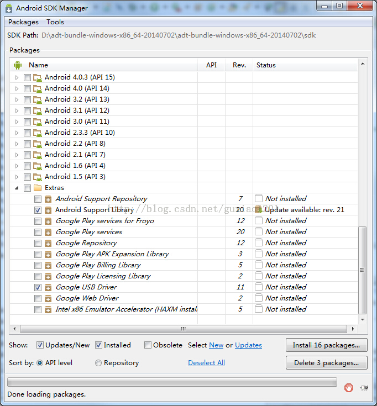Click package icon of Android Support Repository

[x=48, y=199]
